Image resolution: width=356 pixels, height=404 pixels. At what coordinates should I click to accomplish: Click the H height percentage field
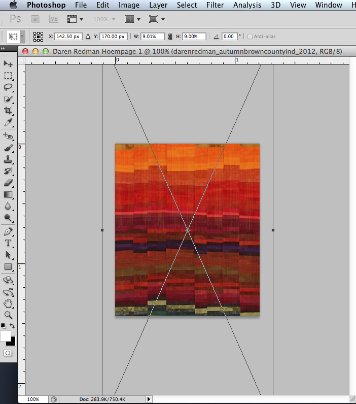194,37
